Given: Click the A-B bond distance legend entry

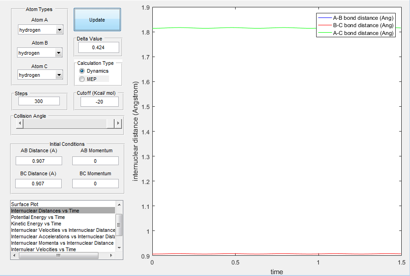Looking at the screenshot, I should (x=356, y=18).
